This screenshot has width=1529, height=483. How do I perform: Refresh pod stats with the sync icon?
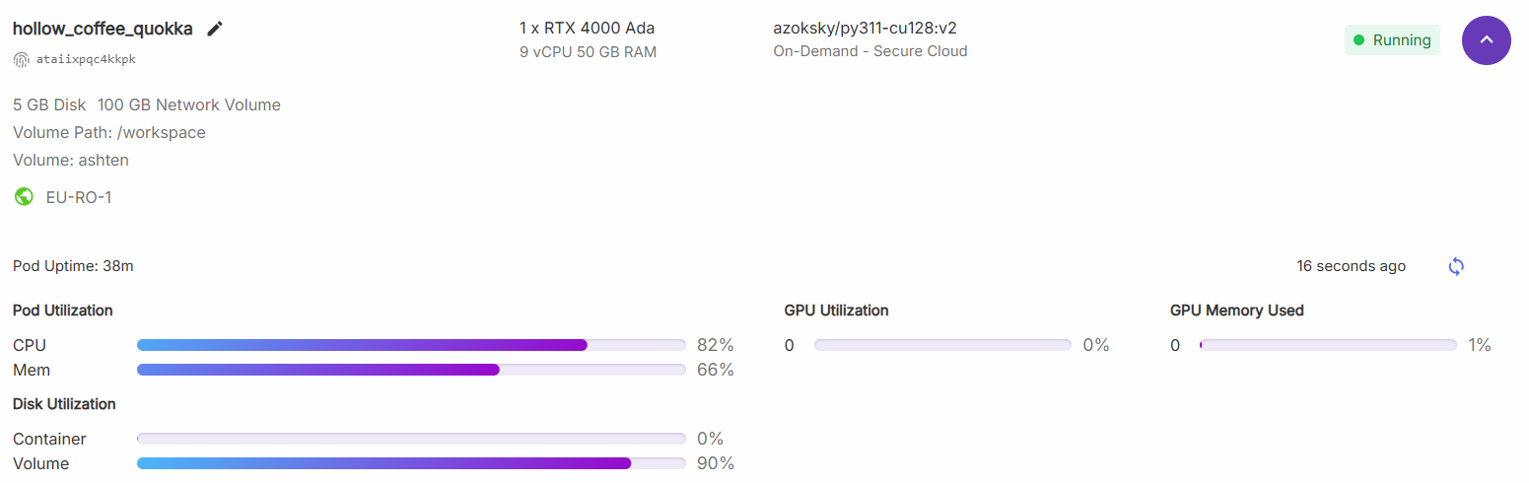tap(1456, 266)
